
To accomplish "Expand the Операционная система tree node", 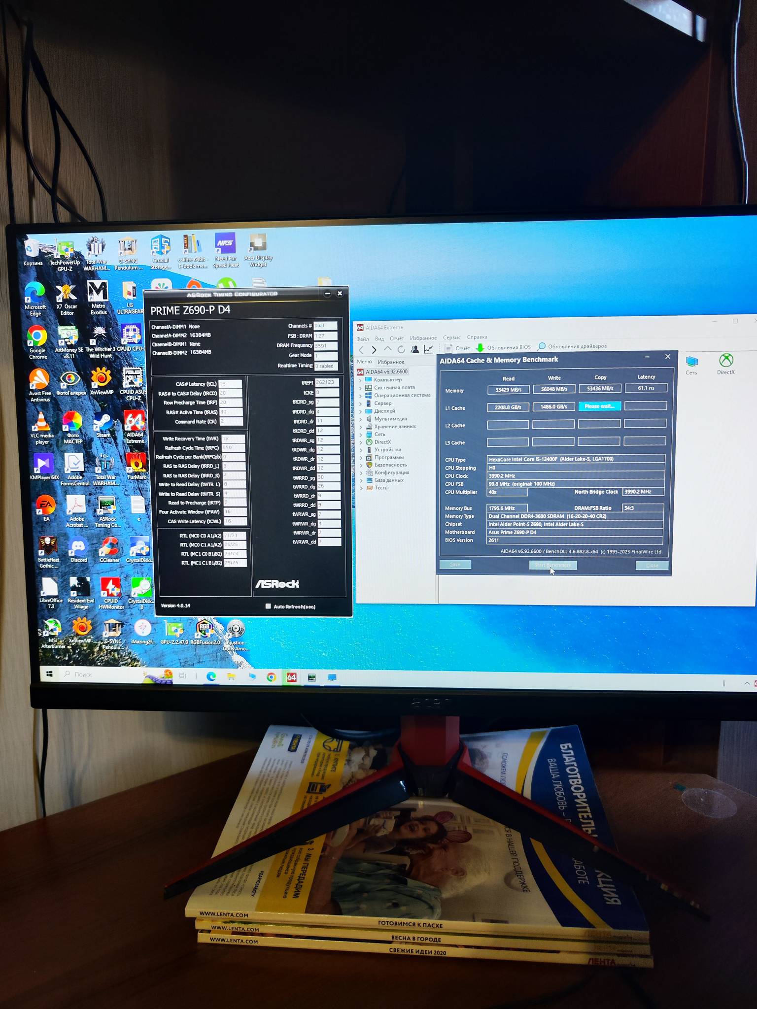I will point(361,396).
